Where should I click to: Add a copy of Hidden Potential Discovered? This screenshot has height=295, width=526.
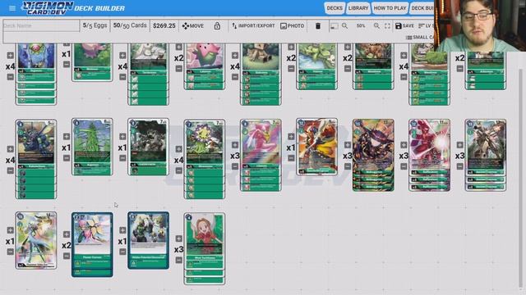(122, 230)
